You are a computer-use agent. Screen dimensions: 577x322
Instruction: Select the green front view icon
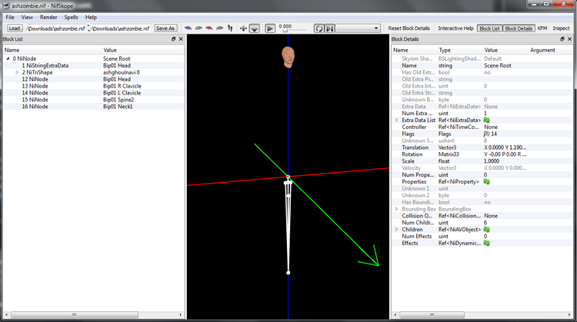[198, 28]
